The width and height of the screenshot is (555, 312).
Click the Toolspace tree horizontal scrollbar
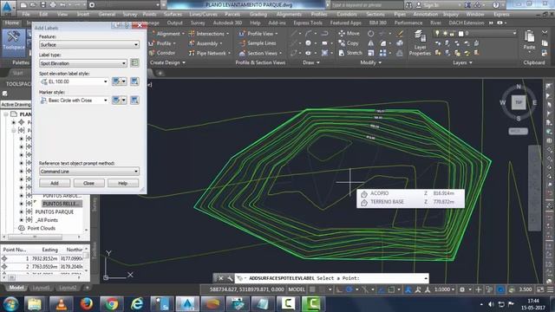coord(35,237)
